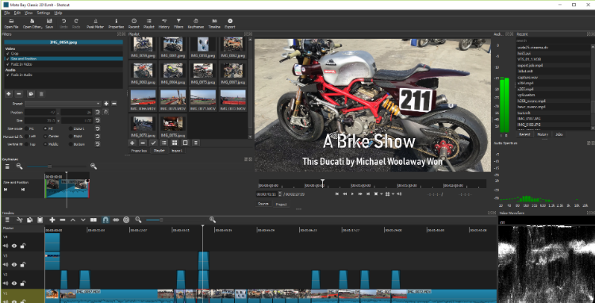This screenshot has width=595, height=303.
Task: Switch to the Project tab under the player
Action: 281,204
